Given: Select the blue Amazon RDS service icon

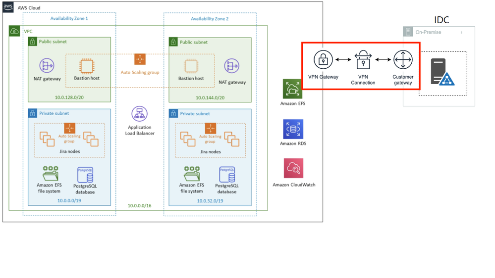Looking at the screenshot, I should [293, 129].
